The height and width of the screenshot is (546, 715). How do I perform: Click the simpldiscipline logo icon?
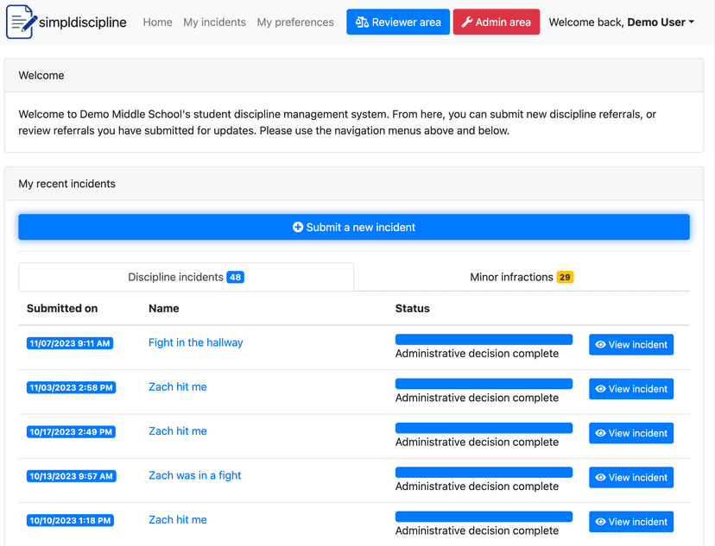click(21, 22)
